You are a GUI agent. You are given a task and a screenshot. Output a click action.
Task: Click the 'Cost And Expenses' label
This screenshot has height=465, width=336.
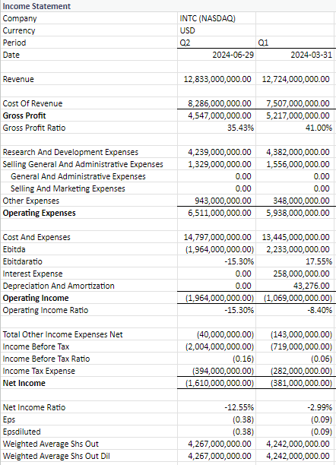(x=36, y=237)
